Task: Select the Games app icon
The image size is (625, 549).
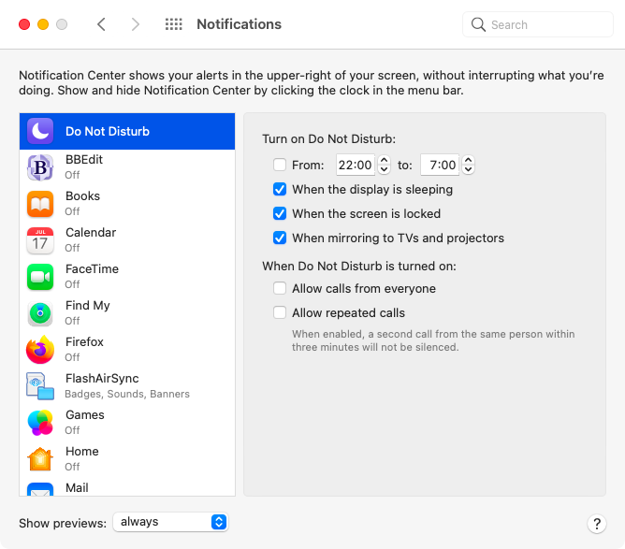Action: [40, 423]
